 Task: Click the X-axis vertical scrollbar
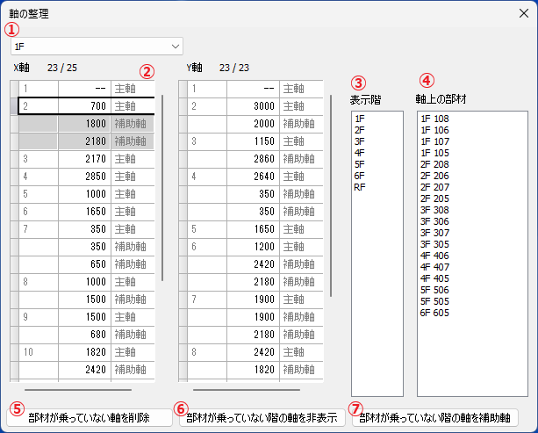pyautogui.click(x=162, y=188)
